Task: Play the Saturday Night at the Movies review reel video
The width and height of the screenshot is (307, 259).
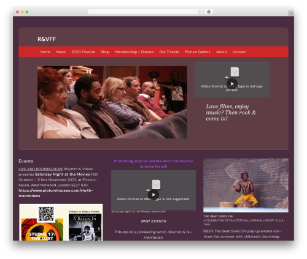Action: click(x=153, y=195)
